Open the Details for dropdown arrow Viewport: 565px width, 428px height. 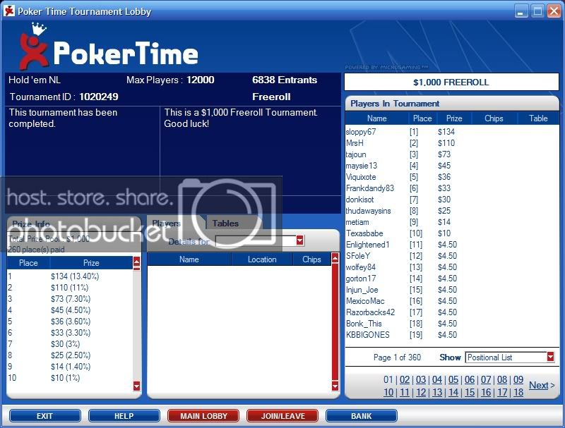[x=299, y=240]
